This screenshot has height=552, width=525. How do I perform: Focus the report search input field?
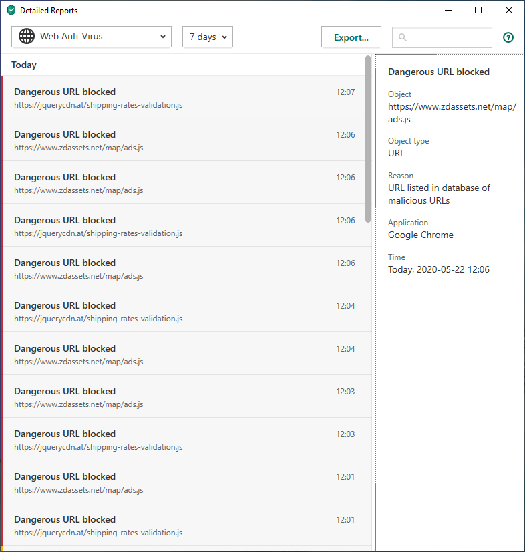pyautogui.click(x=449, y=37)
